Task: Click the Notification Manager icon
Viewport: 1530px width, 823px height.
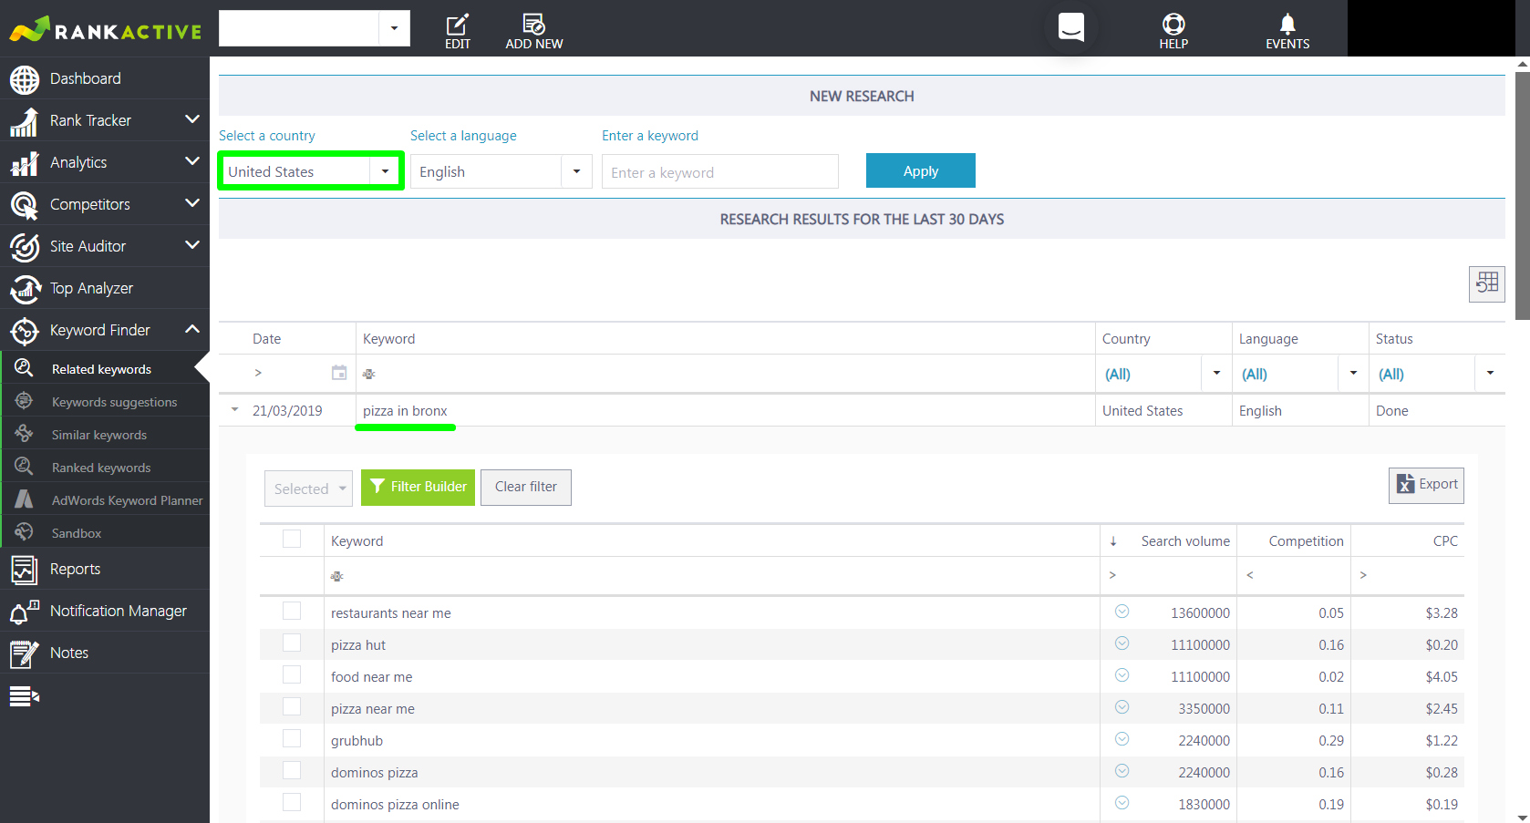Action: 25,612
